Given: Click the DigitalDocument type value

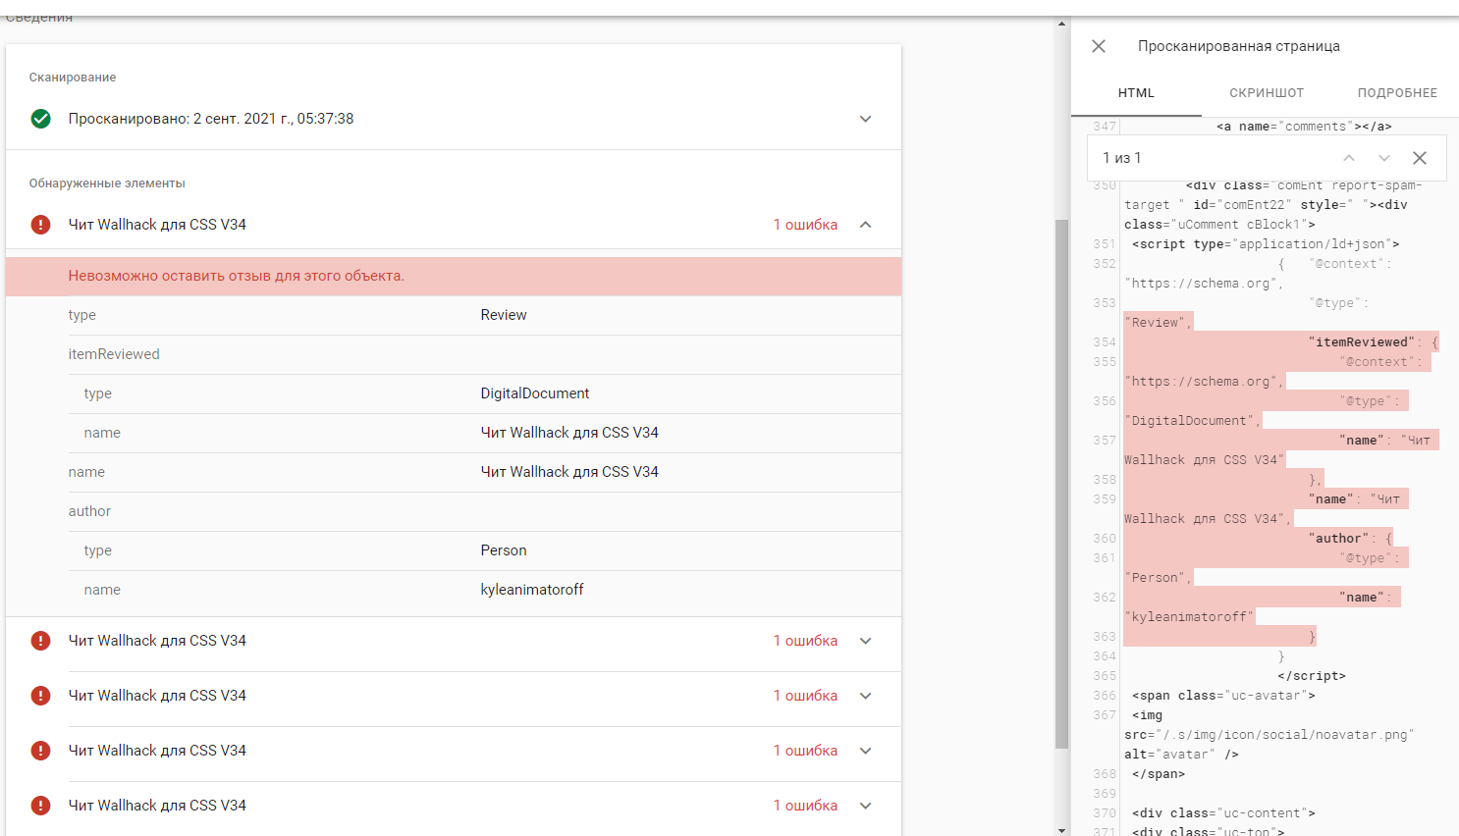Looking at the screenshot, I should (x=535, y=393).
